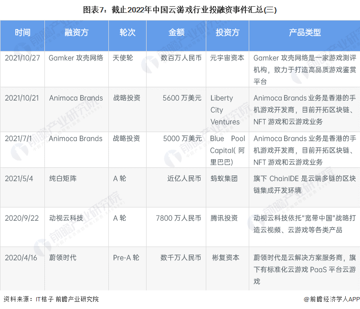Select the 融资方 column header

[76, 32]
